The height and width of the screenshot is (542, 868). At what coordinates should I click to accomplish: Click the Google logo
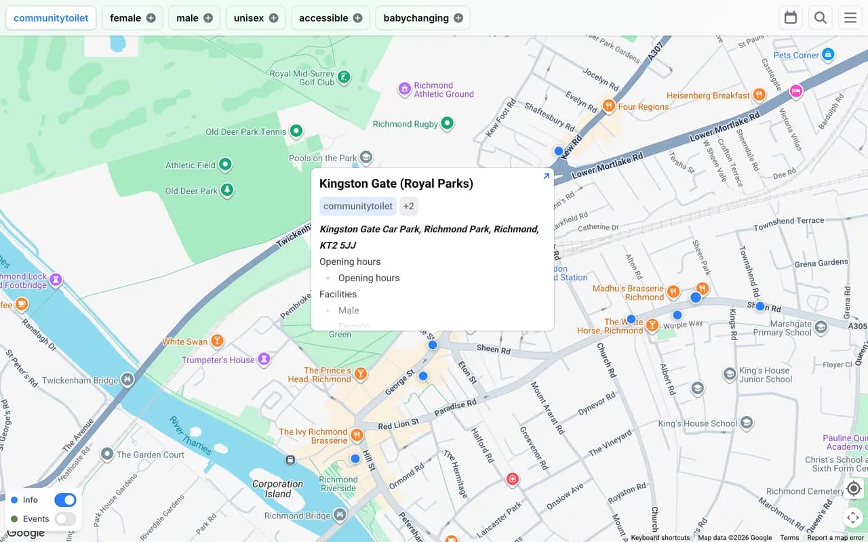[26, 533]
